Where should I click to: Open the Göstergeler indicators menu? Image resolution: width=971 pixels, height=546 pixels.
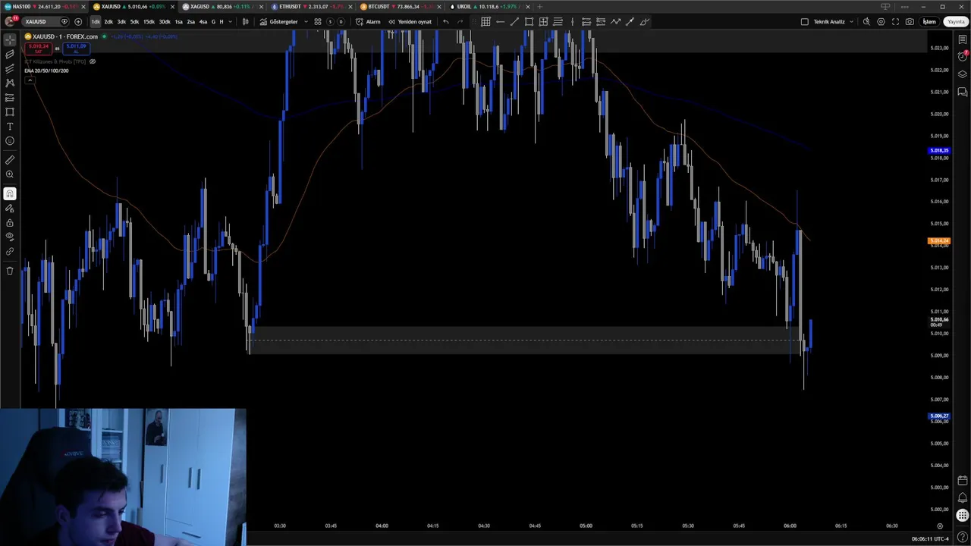(x=278, y=21)
